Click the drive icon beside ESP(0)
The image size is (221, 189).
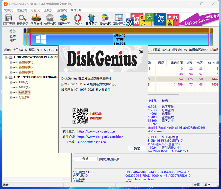pyautogui.click(x=16, y=82)
